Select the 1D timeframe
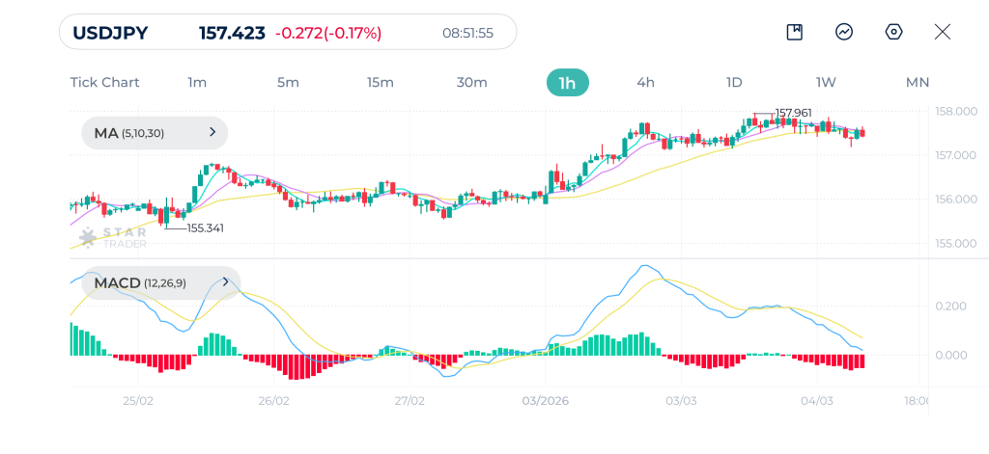The image size is (989, 454). point(734,83)
